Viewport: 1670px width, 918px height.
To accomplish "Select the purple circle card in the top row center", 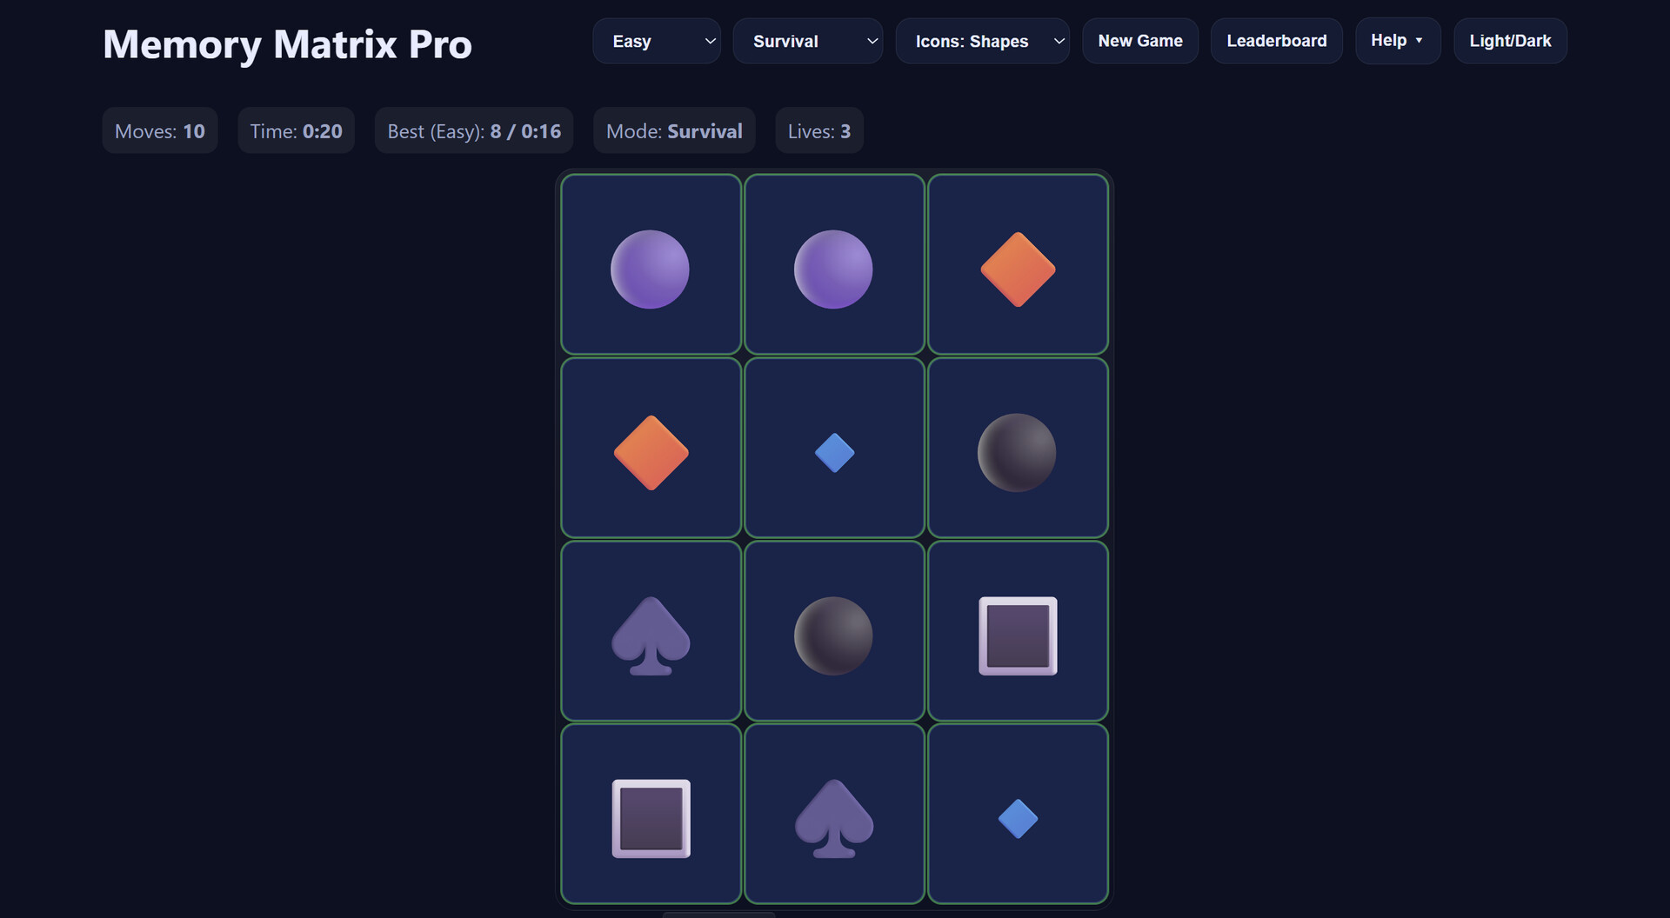I will (833, 264).
